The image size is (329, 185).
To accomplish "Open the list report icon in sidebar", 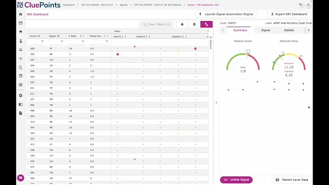I will [x=21, y=85].
